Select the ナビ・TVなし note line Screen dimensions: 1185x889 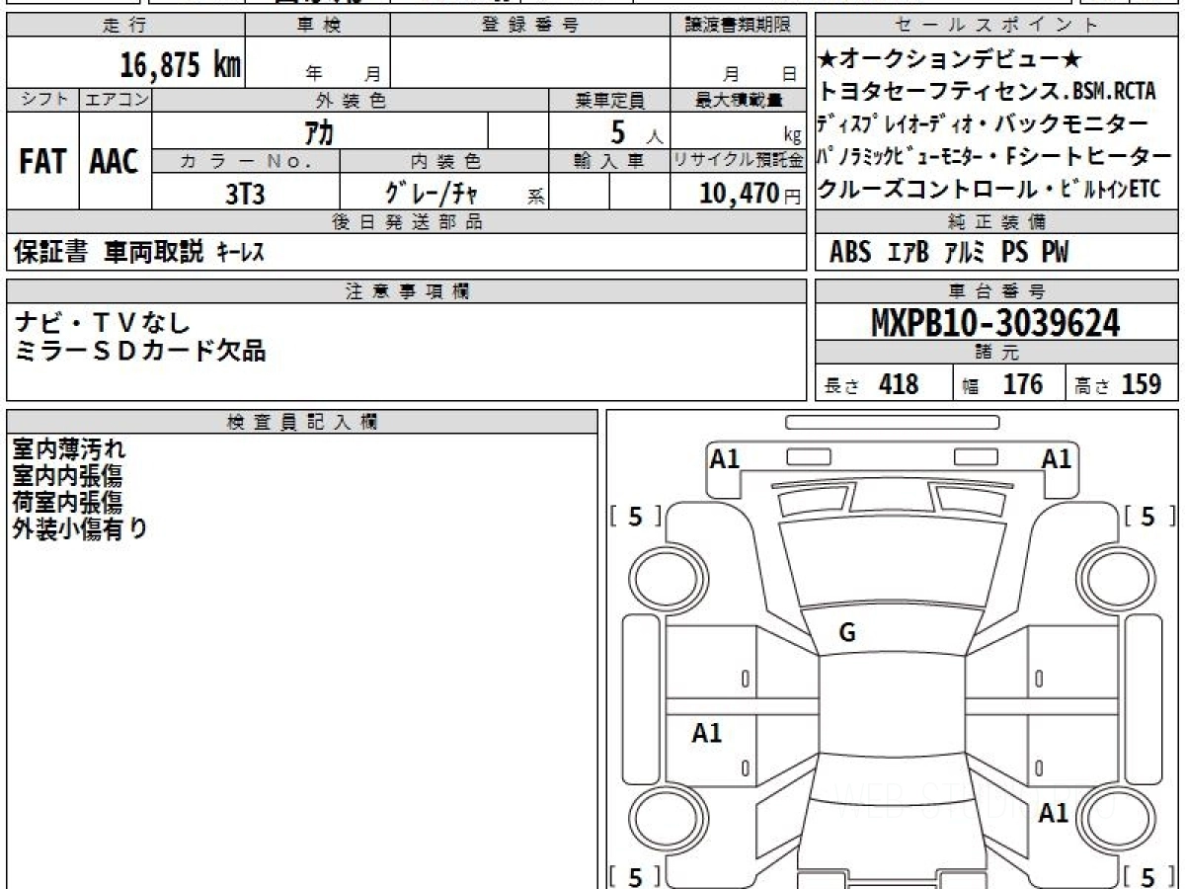(x=103, y=322)
